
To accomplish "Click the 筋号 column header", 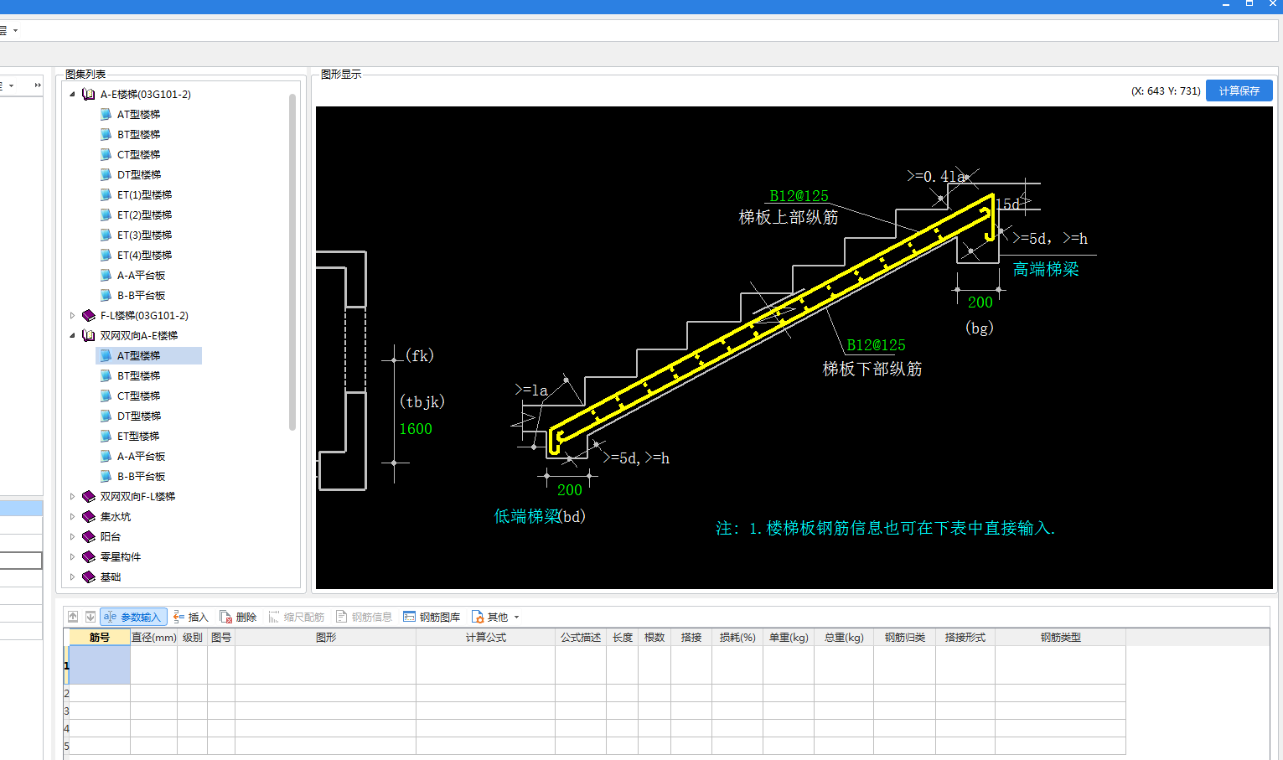I will pos(99,638).
